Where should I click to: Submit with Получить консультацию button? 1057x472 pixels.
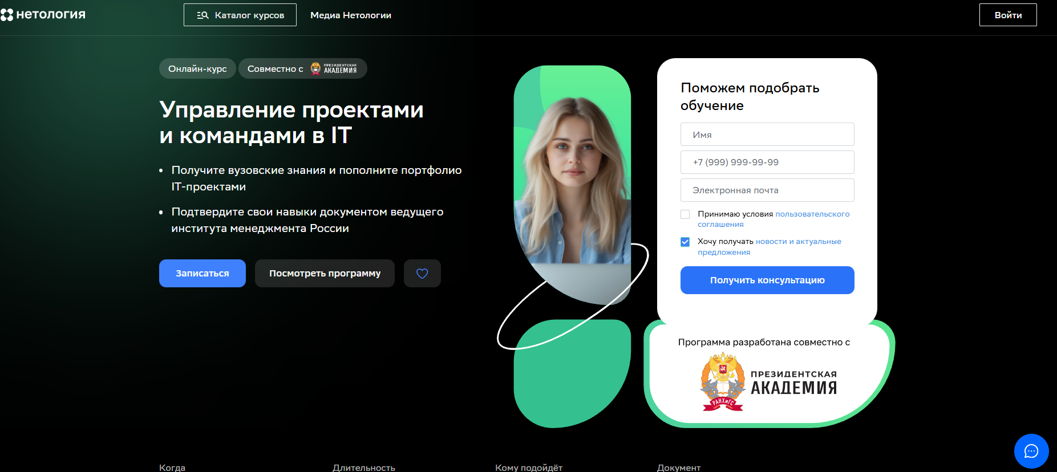pyautogui.click(x=767, y=280)
